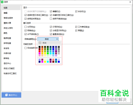
Task: Toggle 分级显示符号(O) checkbox
Action: tap(51, 30)
